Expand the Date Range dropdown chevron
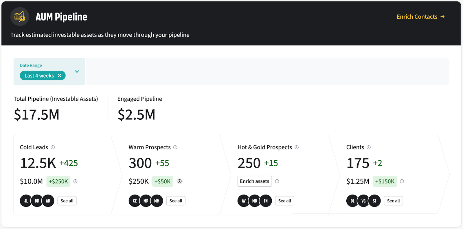 pyautogui.click(x=77, y=72)
